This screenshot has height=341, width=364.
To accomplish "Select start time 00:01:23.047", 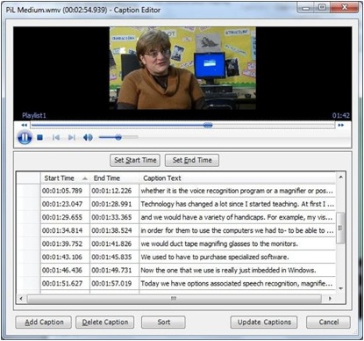I will (x=65, y=204).
